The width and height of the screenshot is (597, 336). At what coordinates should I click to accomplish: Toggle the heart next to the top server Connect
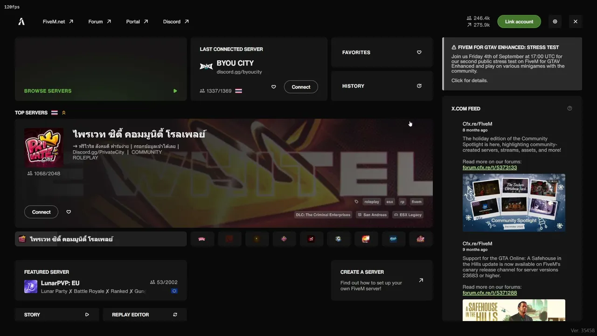69,212
